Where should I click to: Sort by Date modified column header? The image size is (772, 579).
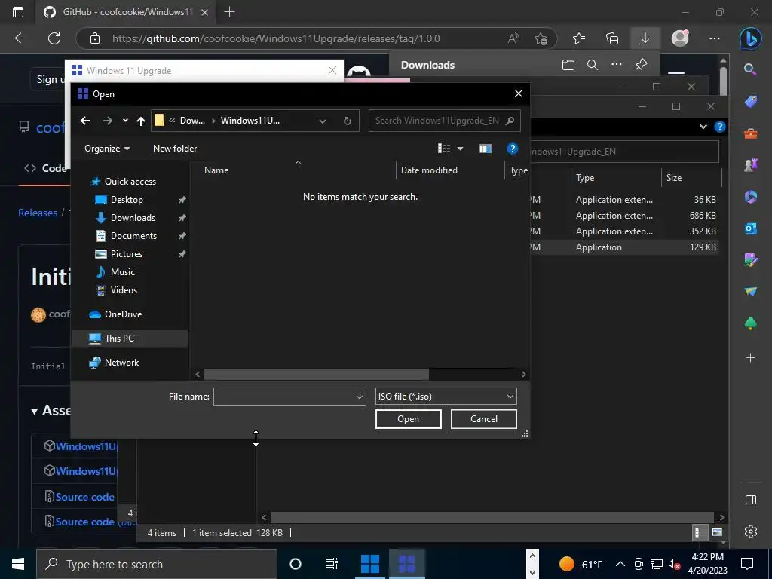click(429, 170)
